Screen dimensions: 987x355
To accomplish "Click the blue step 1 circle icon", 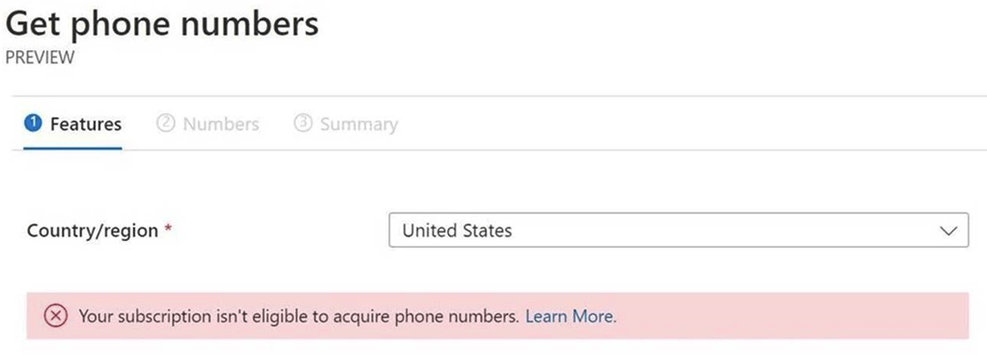I will [32, 123].
